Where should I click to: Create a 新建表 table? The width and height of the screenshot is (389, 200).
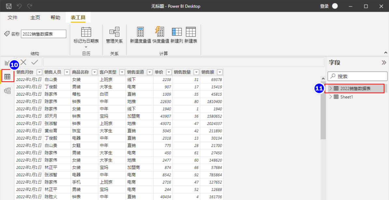(x=191, y=35)
